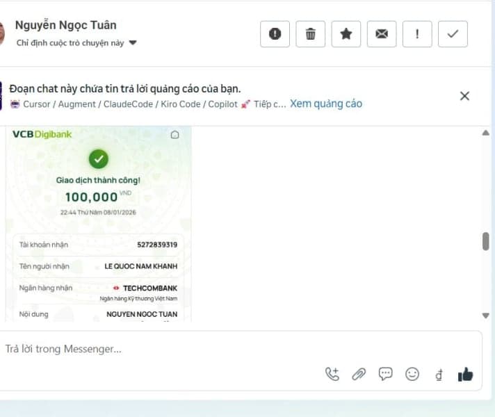The width and height of the screenshot is (495, 417).
Task: Delete conversation using trash icon
Action: click(310, 34)
